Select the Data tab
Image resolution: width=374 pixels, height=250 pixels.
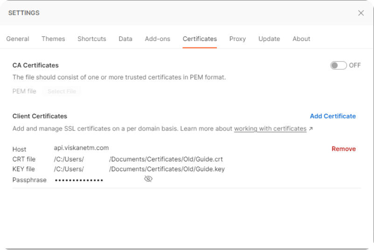point(125,39)
